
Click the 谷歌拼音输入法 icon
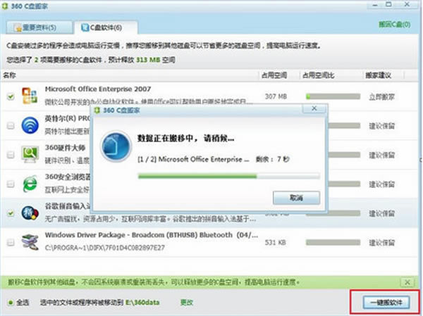click(30, 213)
